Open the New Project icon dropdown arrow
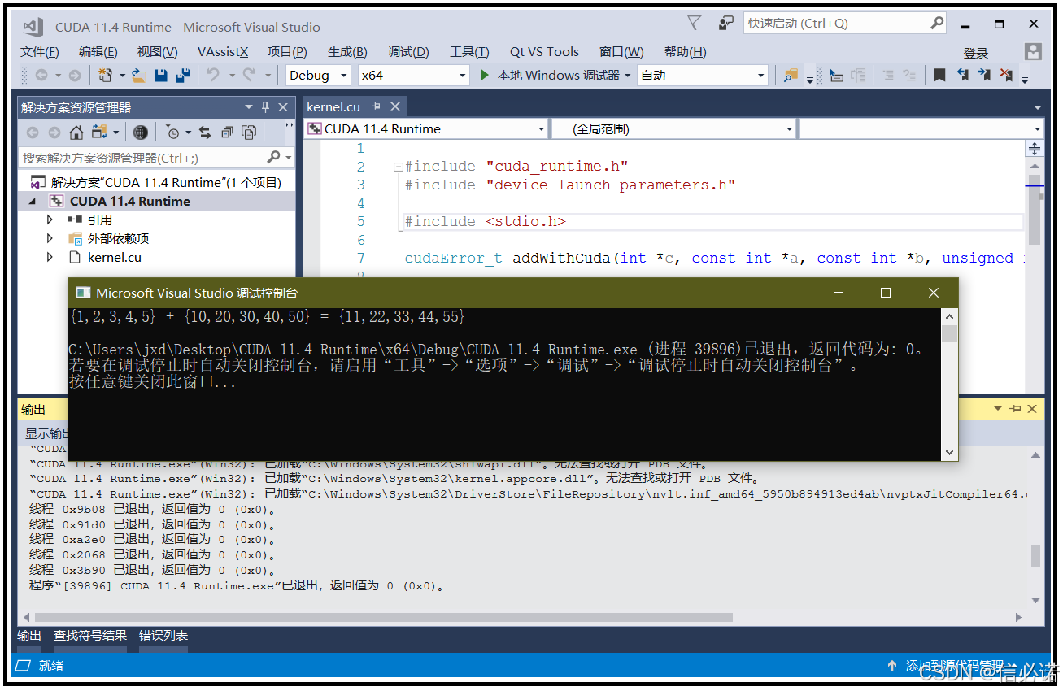This screenshot has width=1063, height=691. coord(123,75)
